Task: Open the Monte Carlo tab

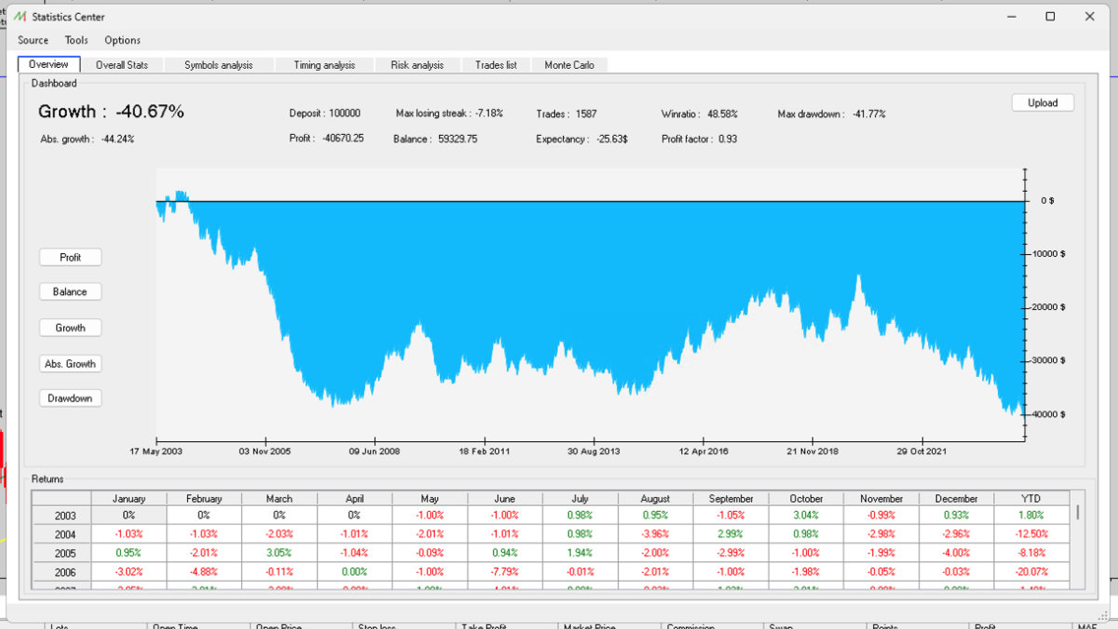Action: [x=569, y=65]
